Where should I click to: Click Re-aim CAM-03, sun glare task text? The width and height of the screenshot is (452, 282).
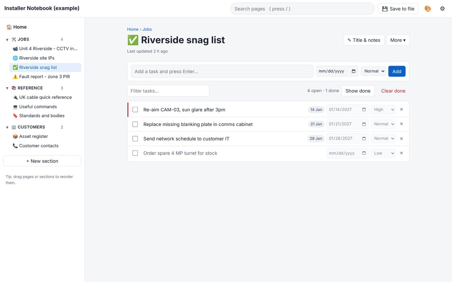pyautogui.click(x=184, y=109)
